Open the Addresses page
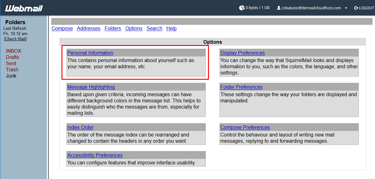375x179 pixels. [x=88, y=28]
